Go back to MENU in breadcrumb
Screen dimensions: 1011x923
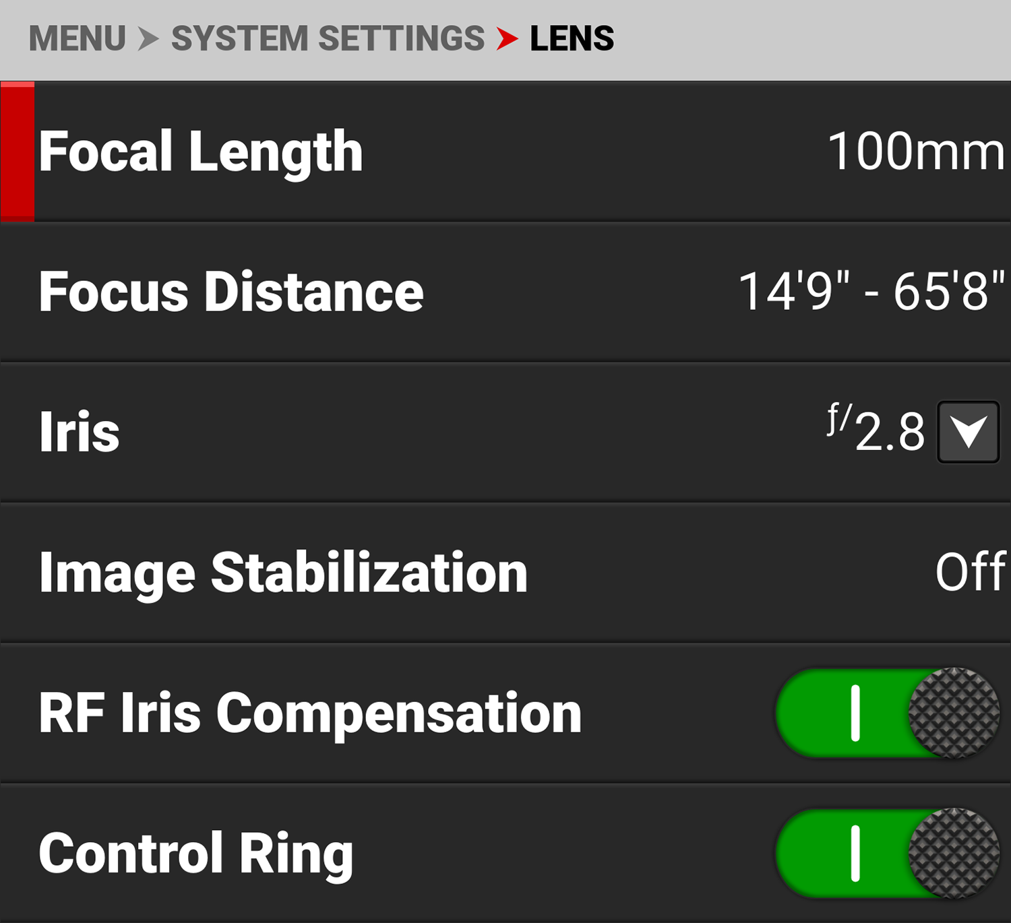pos(78,39)
